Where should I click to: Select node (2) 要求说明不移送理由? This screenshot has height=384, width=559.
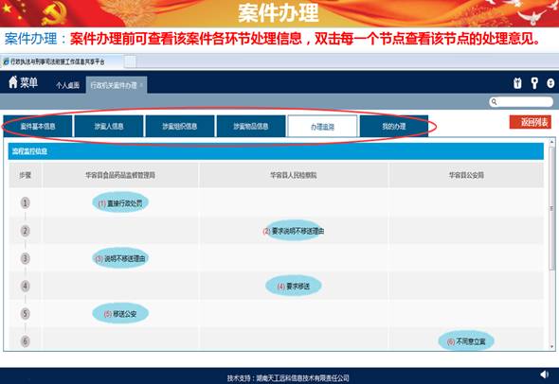coord(294,231)
